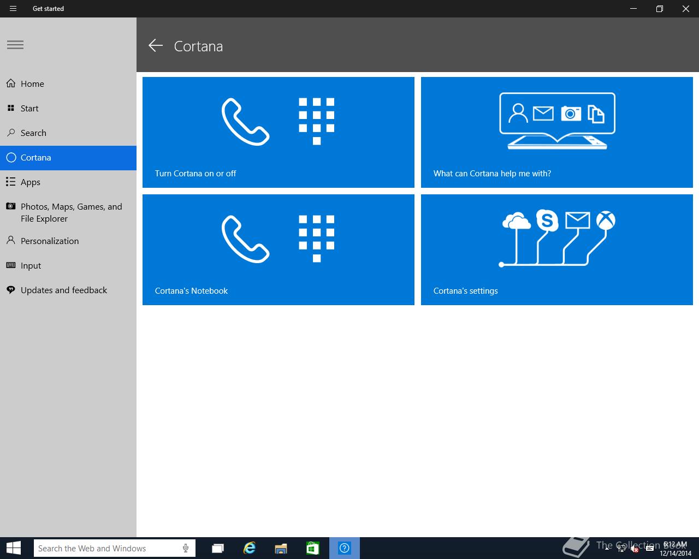Image resolution: width=699 pixels, height=559 pixels.
Task: Open the Turn Cortana on or off tile
Action: pyautogui.click(x=279, y=132)
